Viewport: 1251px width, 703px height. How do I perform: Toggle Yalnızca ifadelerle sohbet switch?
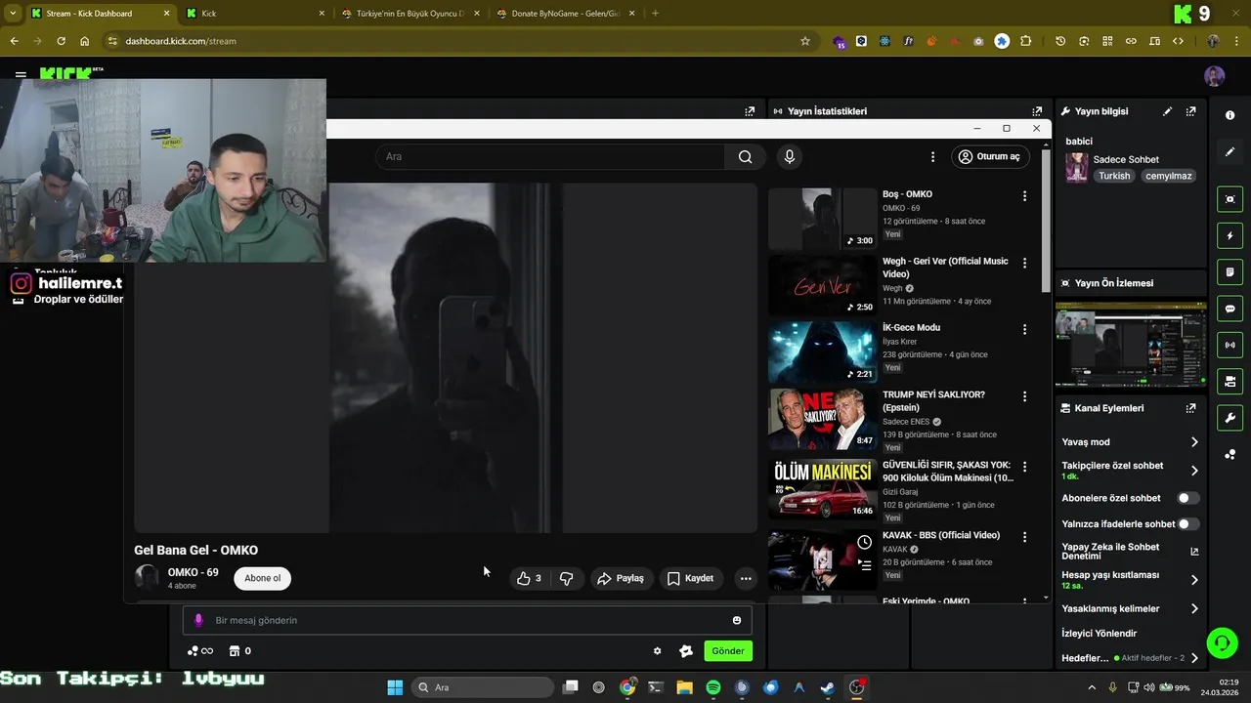[x=1187, y=524]
